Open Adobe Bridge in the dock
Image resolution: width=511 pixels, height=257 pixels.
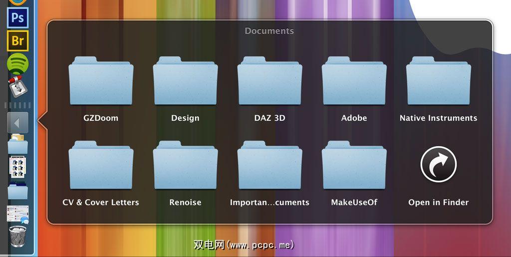[x=17, y=41]
